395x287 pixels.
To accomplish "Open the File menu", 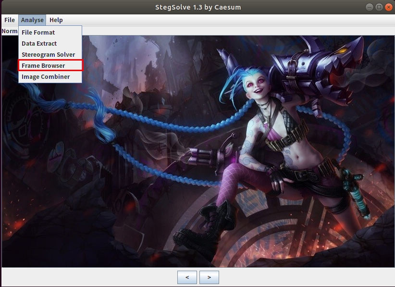I will 10,20.
